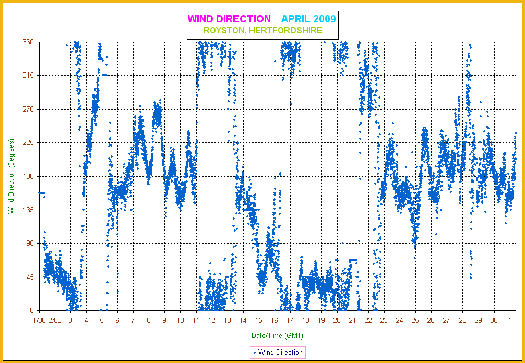
Task: Select the APRIL 2009 title text
Action: [308, 19]
